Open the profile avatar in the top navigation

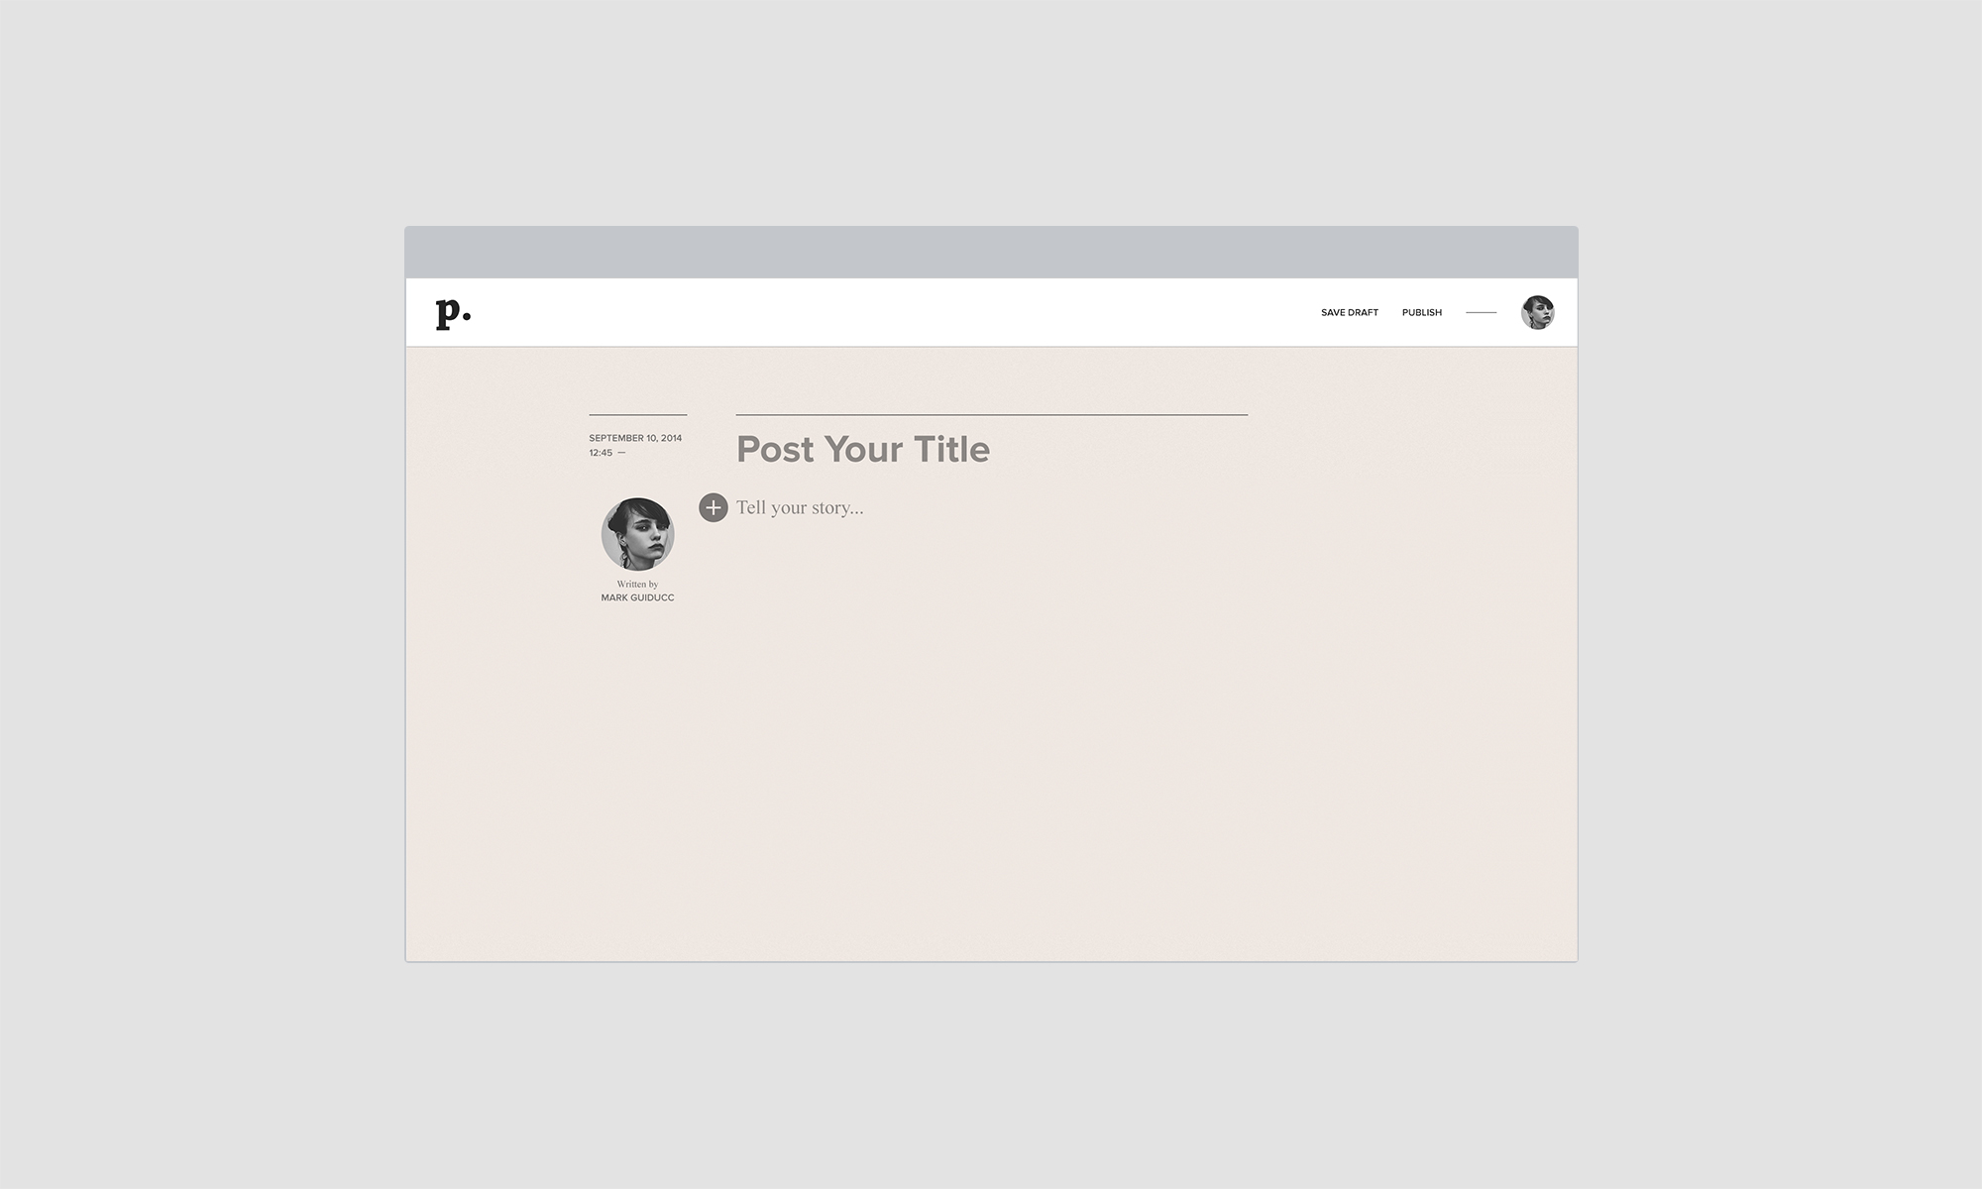(1537, 312)
